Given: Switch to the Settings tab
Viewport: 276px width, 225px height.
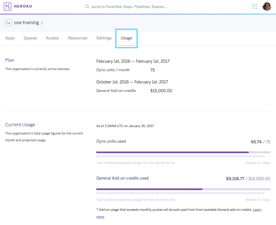Looking at the screenshot, I should tap(104, 38).
